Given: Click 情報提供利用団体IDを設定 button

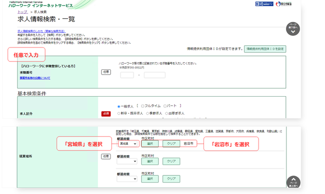Looking at the screenshot, I should pos(265,49).
